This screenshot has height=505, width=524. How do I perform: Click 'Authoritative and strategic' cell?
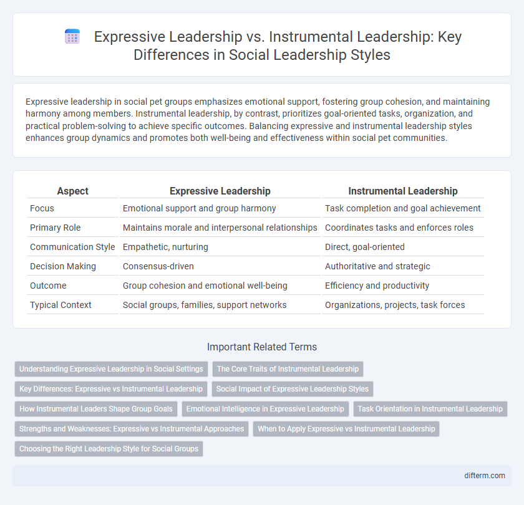point(377,267)
